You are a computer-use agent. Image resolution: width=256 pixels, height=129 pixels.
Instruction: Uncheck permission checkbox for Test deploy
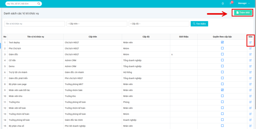pos(222,42)
